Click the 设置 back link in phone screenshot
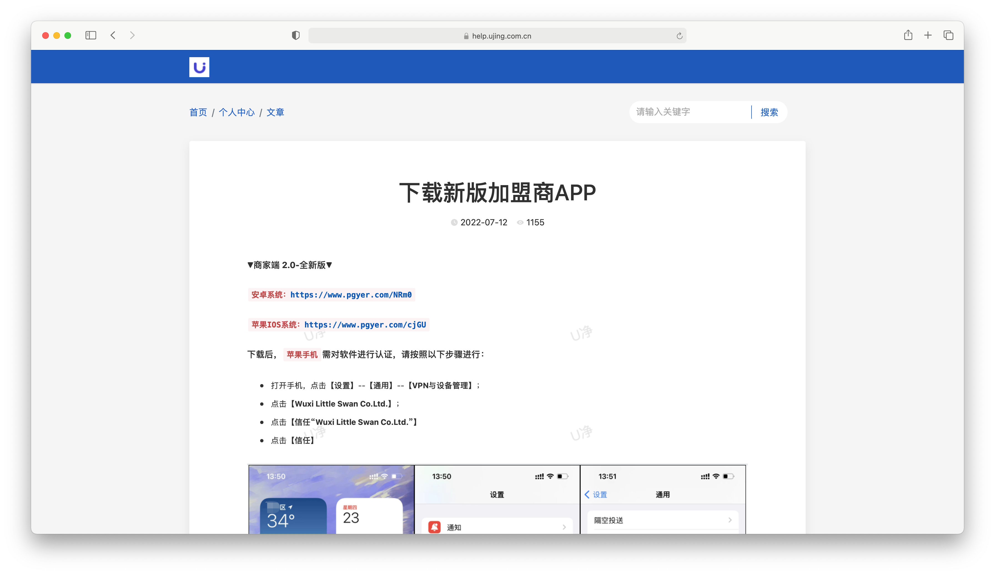The width and height of the screenshot is (995, 575). click(596, 495)
